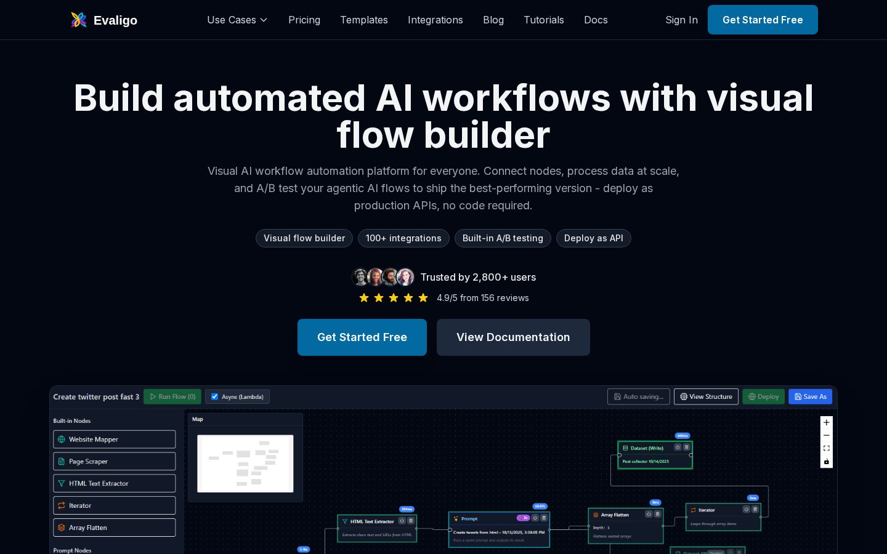
Task: Delete the Dataset (Write) node via its trash icon
Action: point(687,448)
